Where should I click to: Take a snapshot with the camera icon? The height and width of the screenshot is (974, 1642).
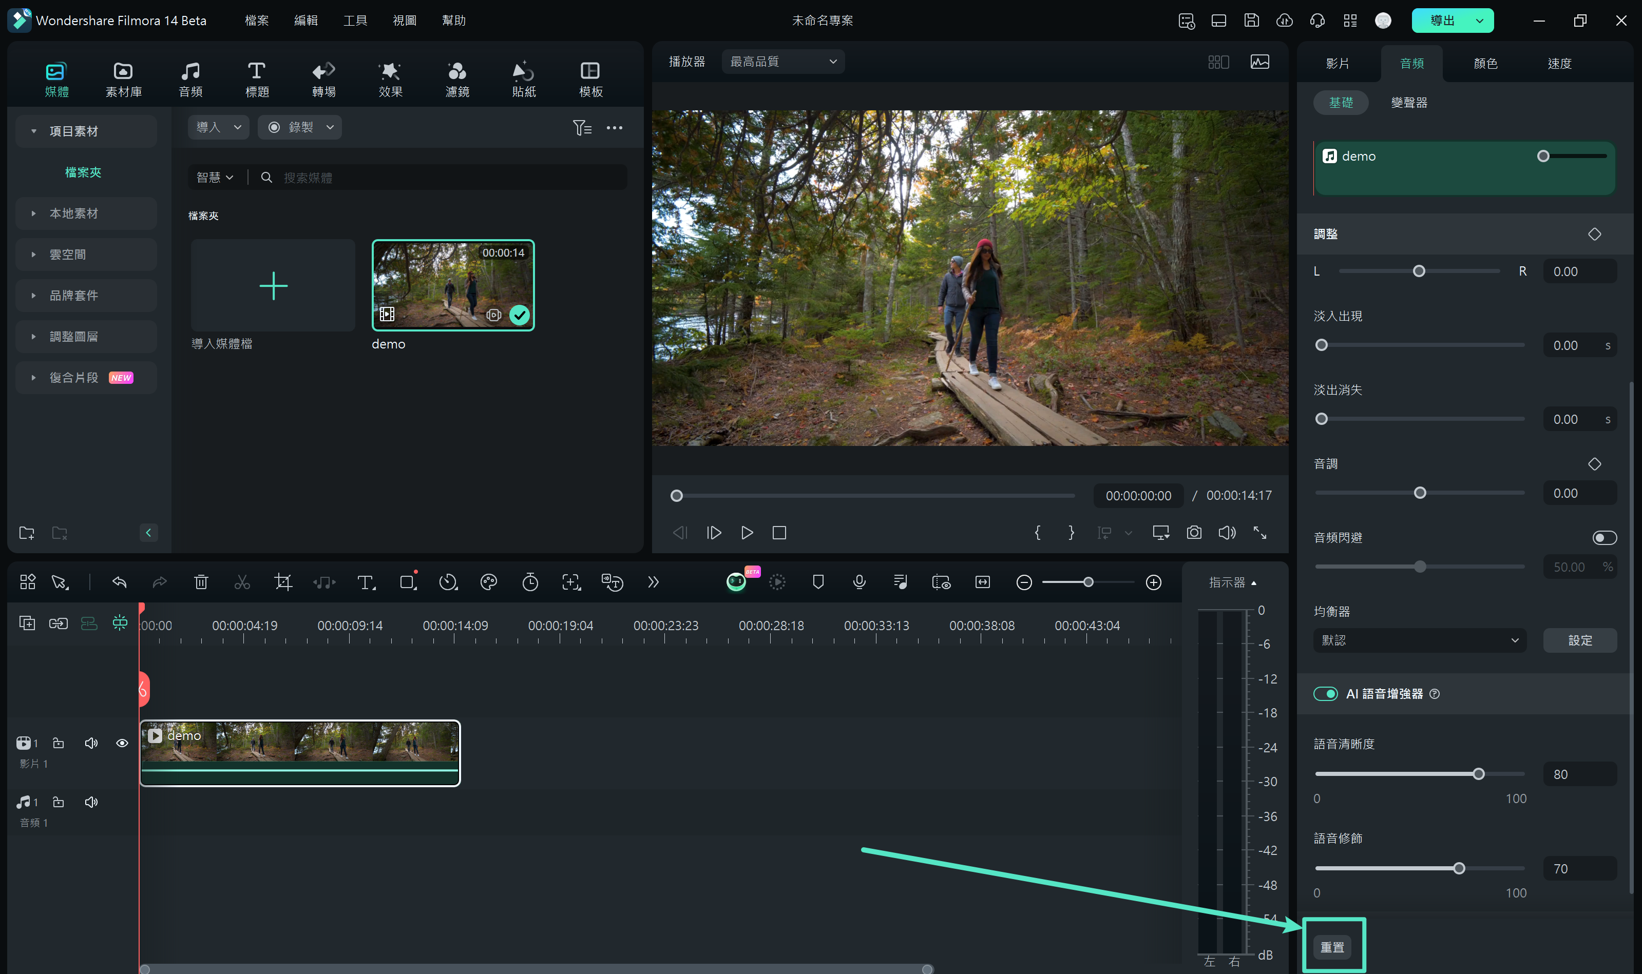click(x=1194, y=532)
